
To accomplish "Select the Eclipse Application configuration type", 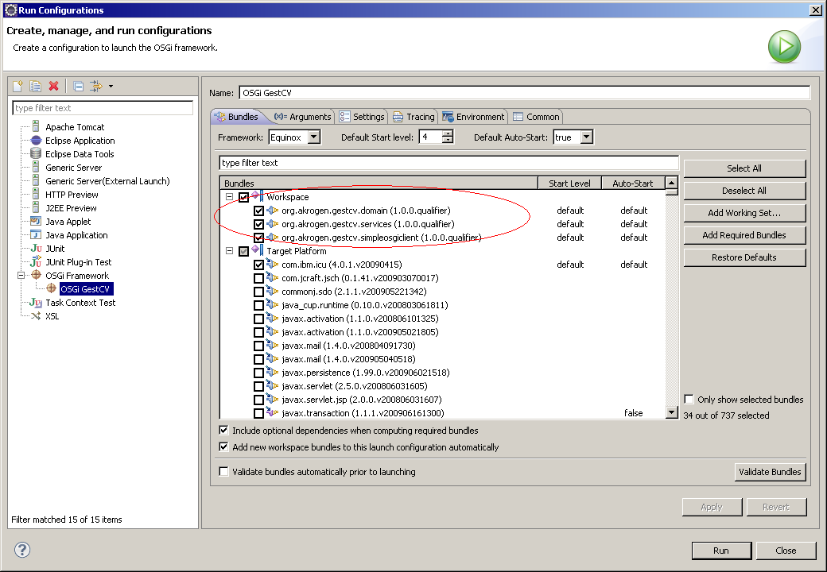I will 80,141.
